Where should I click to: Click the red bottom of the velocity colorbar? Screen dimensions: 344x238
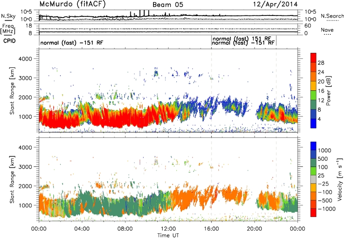[x=313, y=213]
